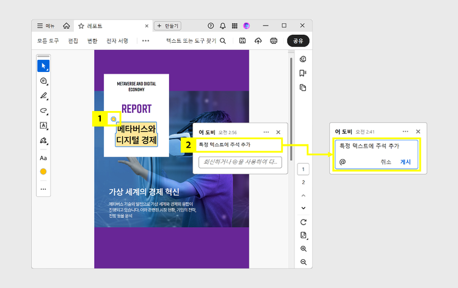Viewport: 458px width, 288px height.
Task: Open the 변환 convert menu
Action: click(92, 41)
